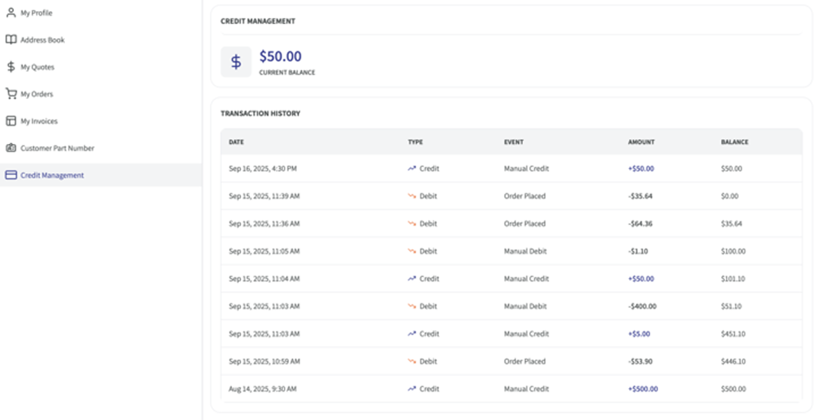Click the +$500.00 amount on Aug 14
The image size is (818, 420).
(643, 389)
